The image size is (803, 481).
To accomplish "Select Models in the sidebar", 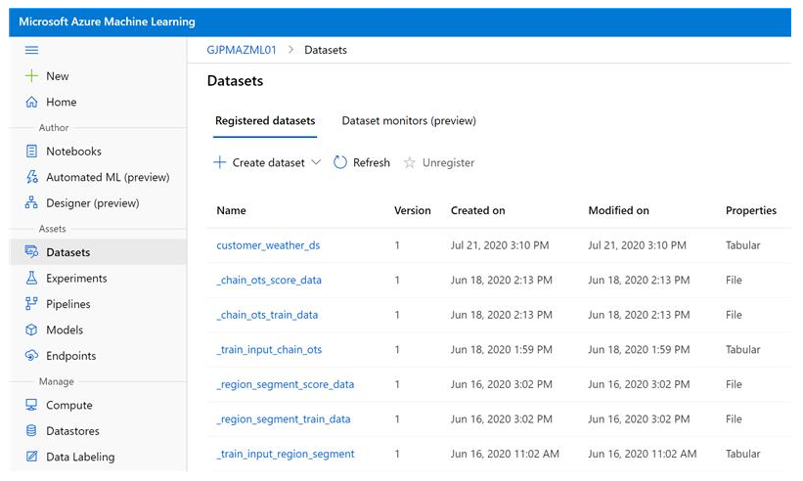I will pyautogui.click(x=65, y=330).
